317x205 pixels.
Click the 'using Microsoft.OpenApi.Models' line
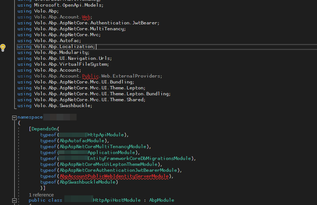pos(61,5)
